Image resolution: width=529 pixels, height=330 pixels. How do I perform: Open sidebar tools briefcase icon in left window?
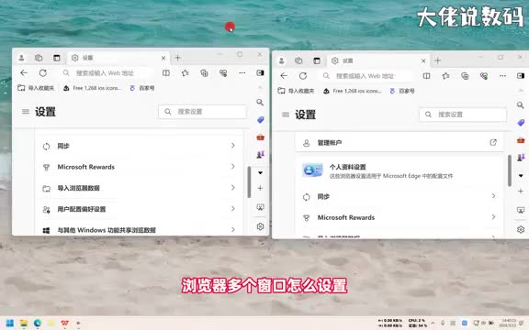coord(260,137)
